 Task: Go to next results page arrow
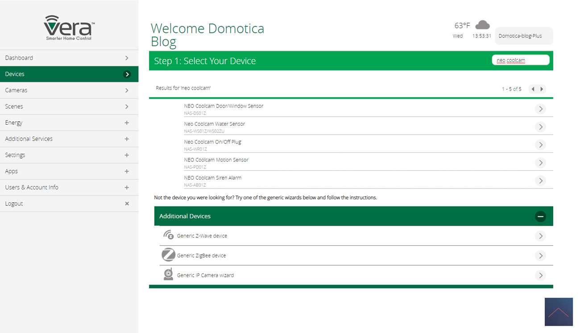(542, 89)
